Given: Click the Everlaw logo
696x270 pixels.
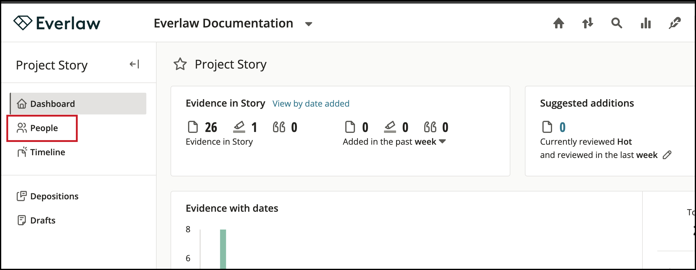Looking at the screenshot, I should [57, 23].
